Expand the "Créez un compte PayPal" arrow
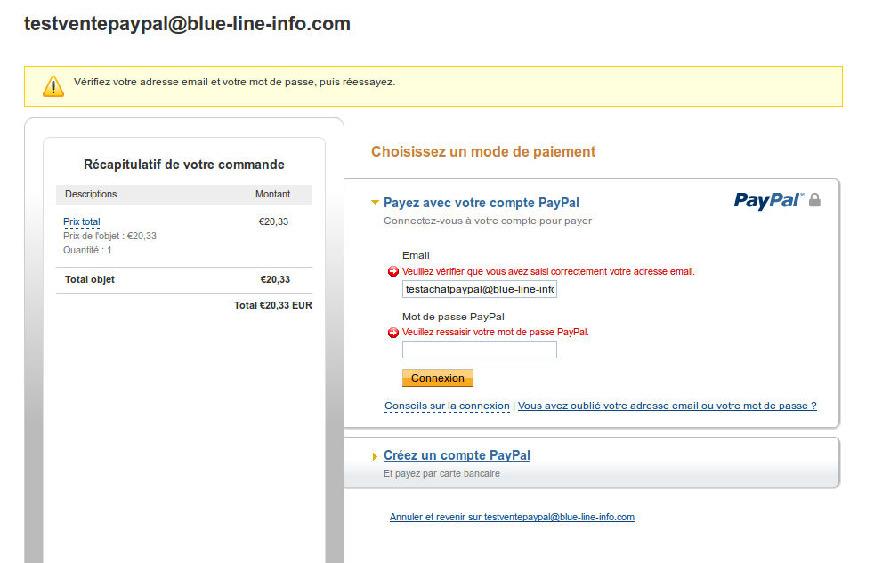874x563 pixels. pyautogui.click(x=376, y=456)
